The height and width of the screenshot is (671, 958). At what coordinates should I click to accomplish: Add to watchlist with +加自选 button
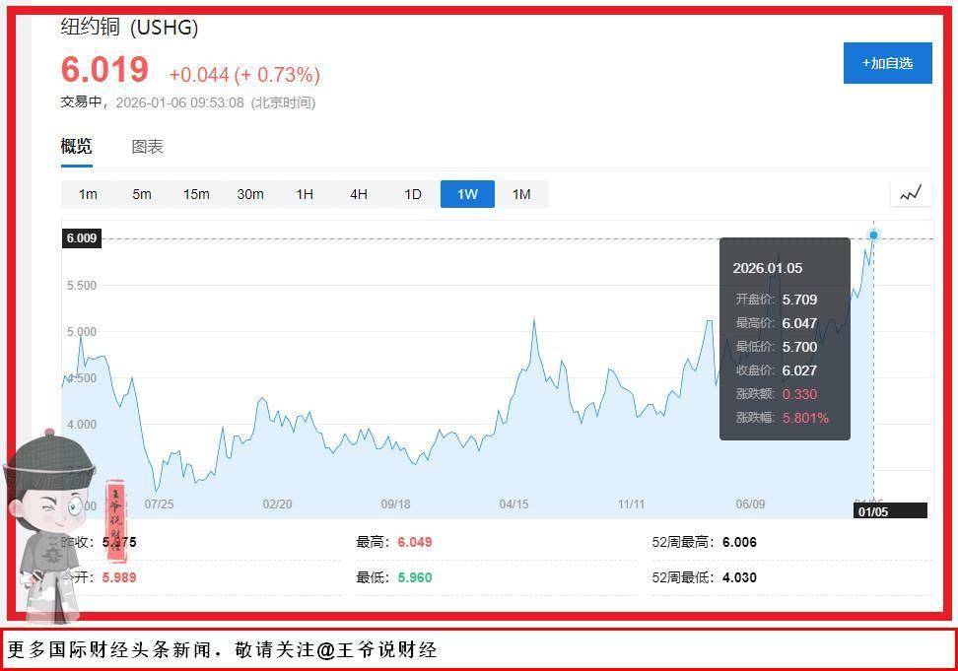pyautogui.click(x=887, y=63)
